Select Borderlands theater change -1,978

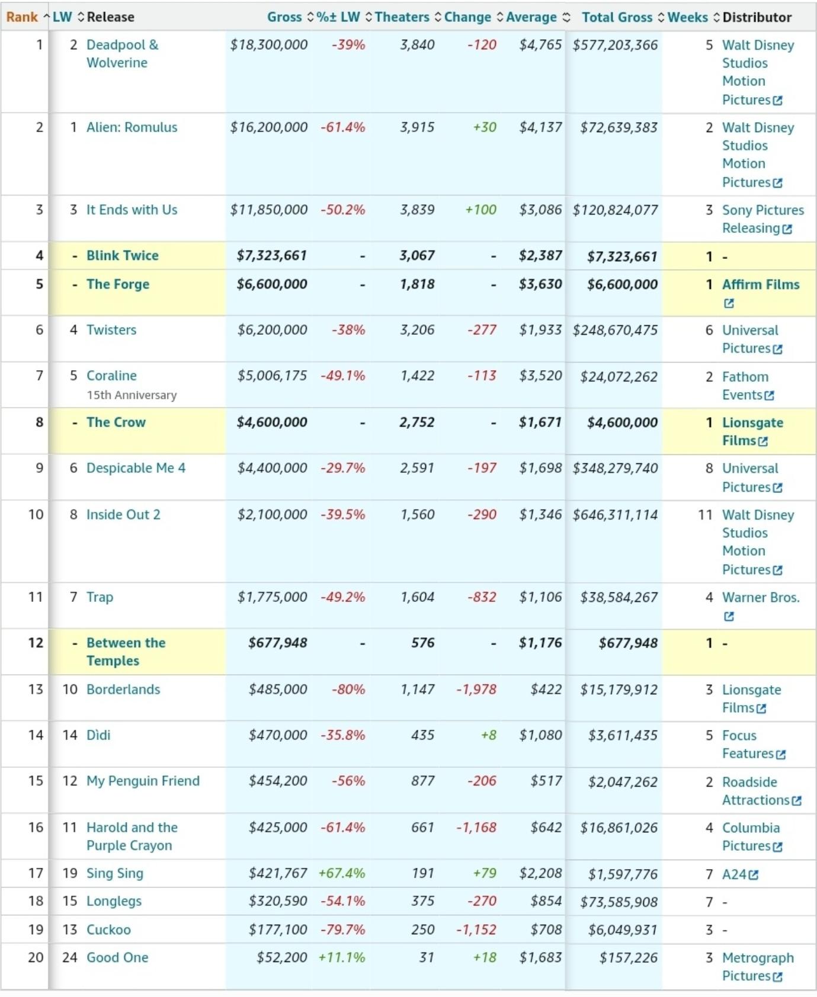pos(476,689)
